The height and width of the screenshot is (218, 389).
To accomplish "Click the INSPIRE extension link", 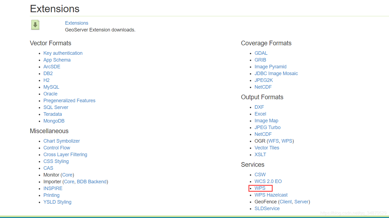I will coord(53,188).
